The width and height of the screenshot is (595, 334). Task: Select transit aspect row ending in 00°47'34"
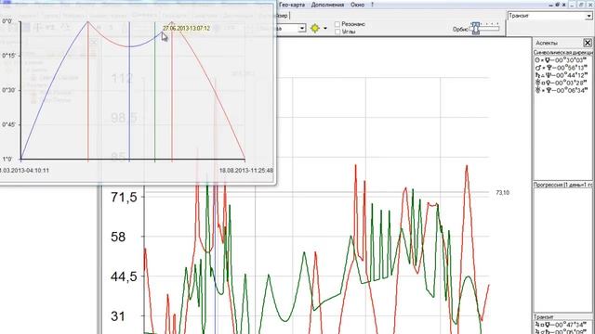pos(561,325)
